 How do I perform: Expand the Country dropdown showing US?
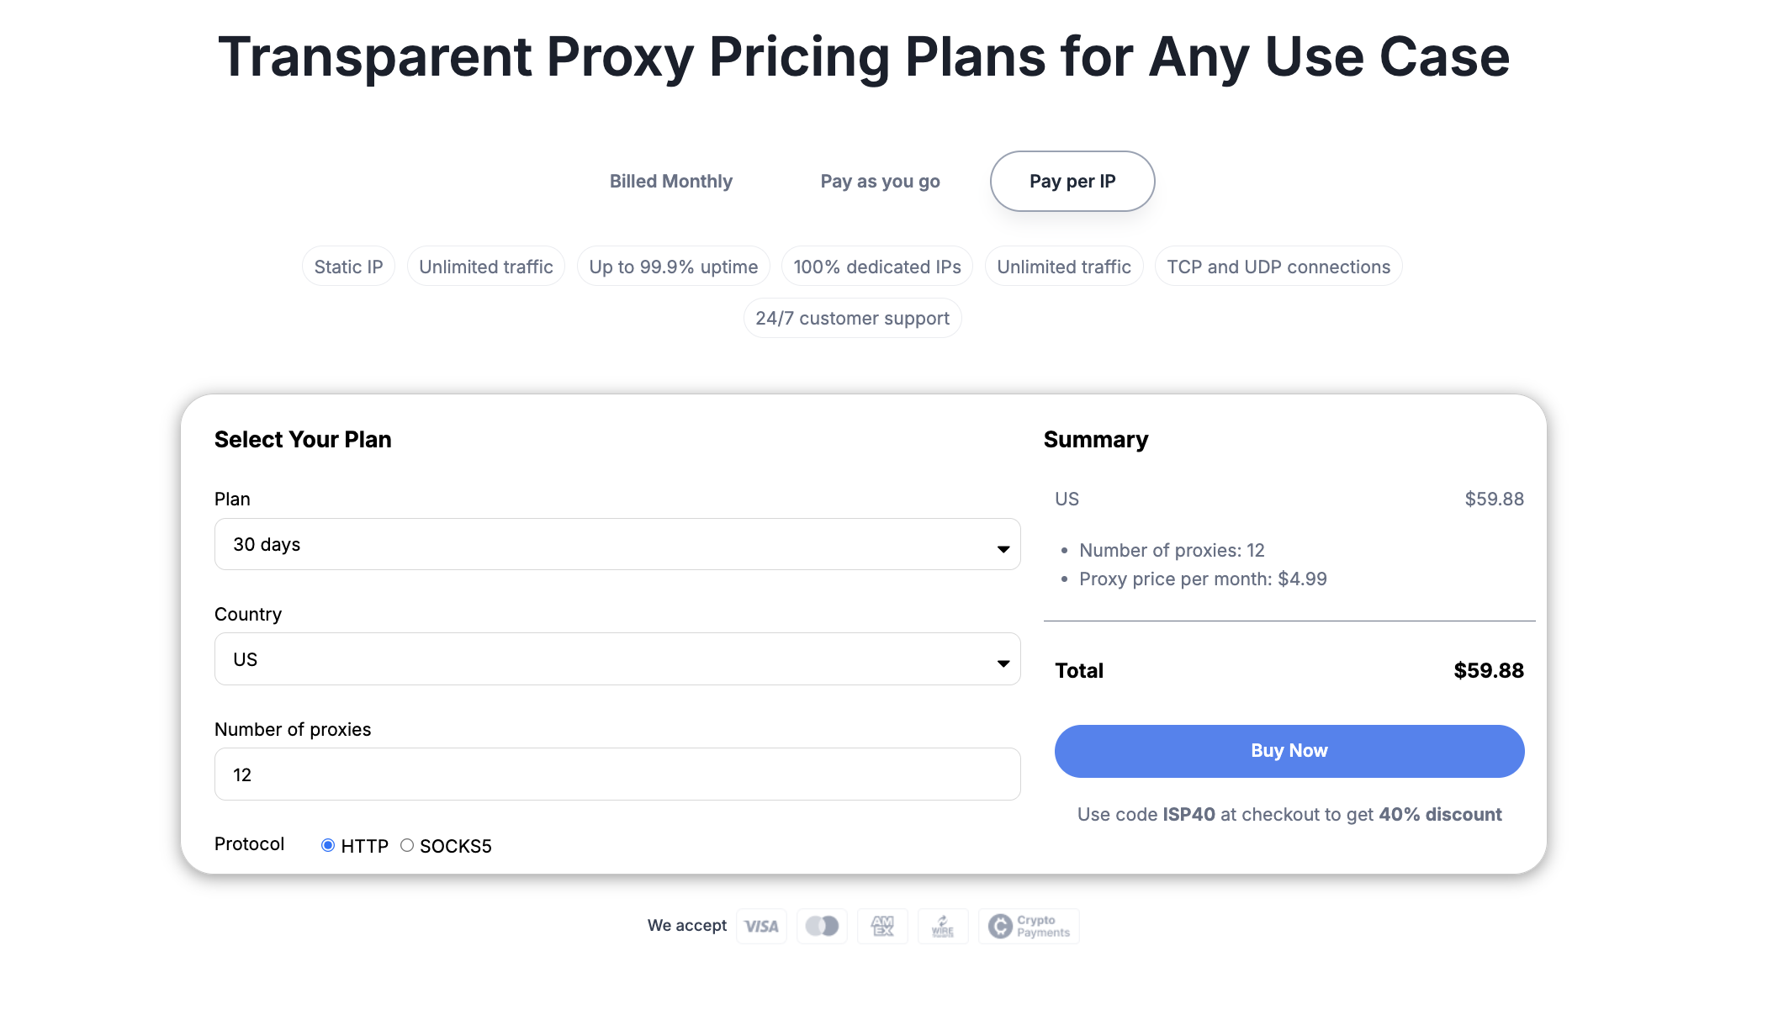click(x=617, y=659)
